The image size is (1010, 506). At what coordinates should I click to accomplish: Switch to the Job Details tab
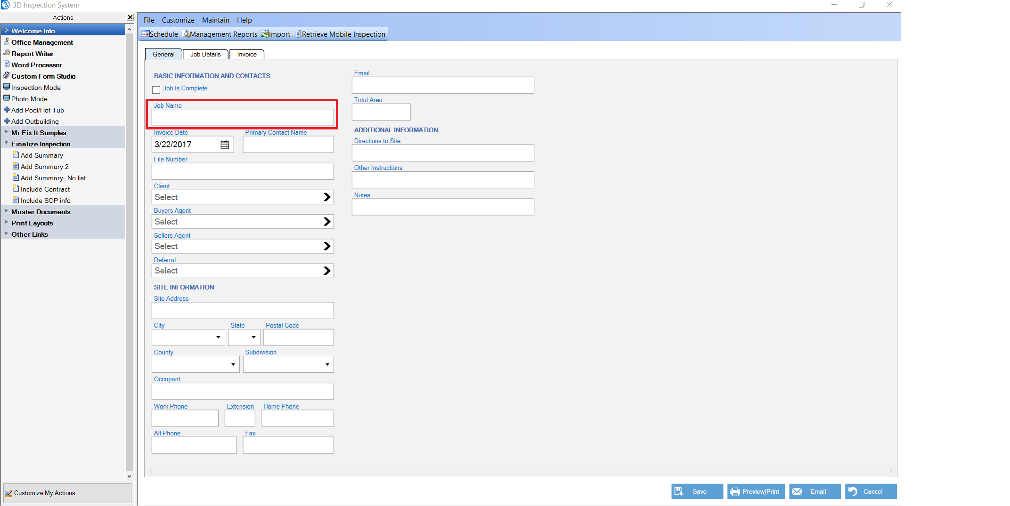[x=205, y=54]
